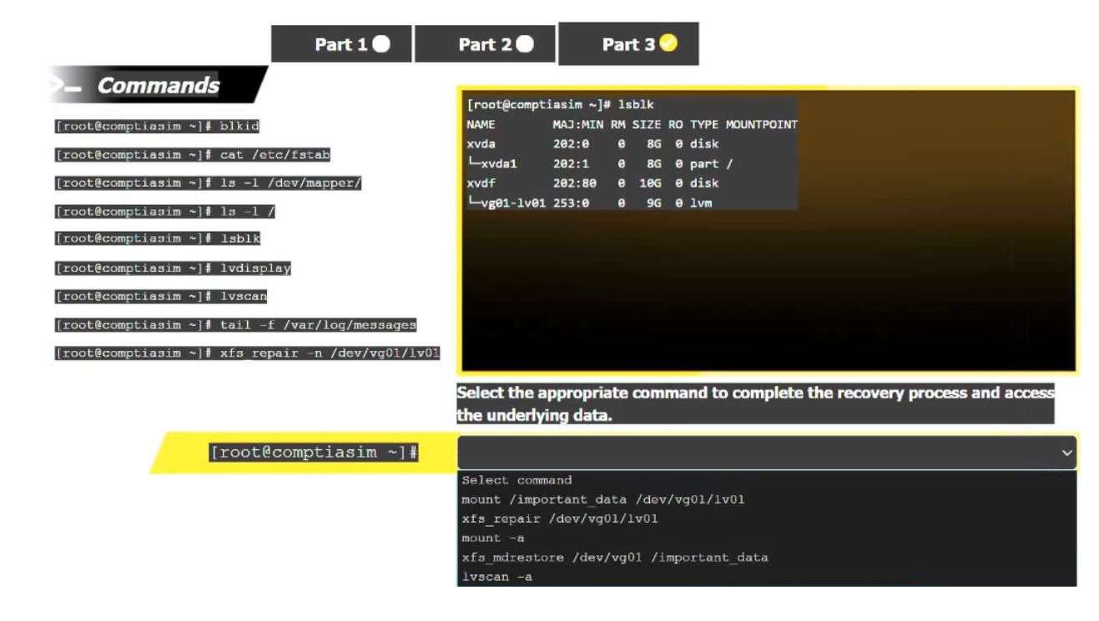The image size is (1099, 621).
Task: Click the yellow checkmark icon on Part 3
Action: click(668, 43)
